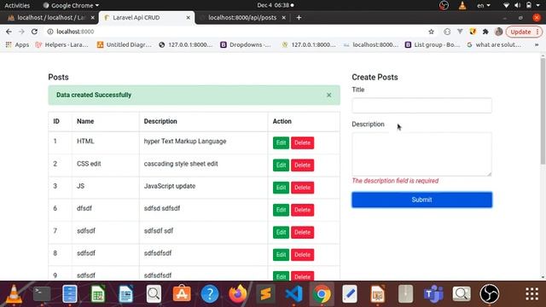Show Applications grid in dock
The width and height of the screenshot is (546, 307).
point(531,294)
